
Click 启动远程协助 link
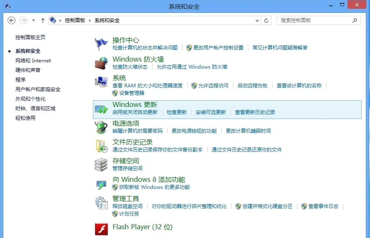coord(252,86)
